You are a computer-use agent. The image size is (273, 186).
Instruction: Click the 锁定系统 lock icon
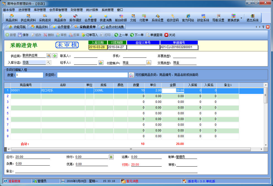203,18
